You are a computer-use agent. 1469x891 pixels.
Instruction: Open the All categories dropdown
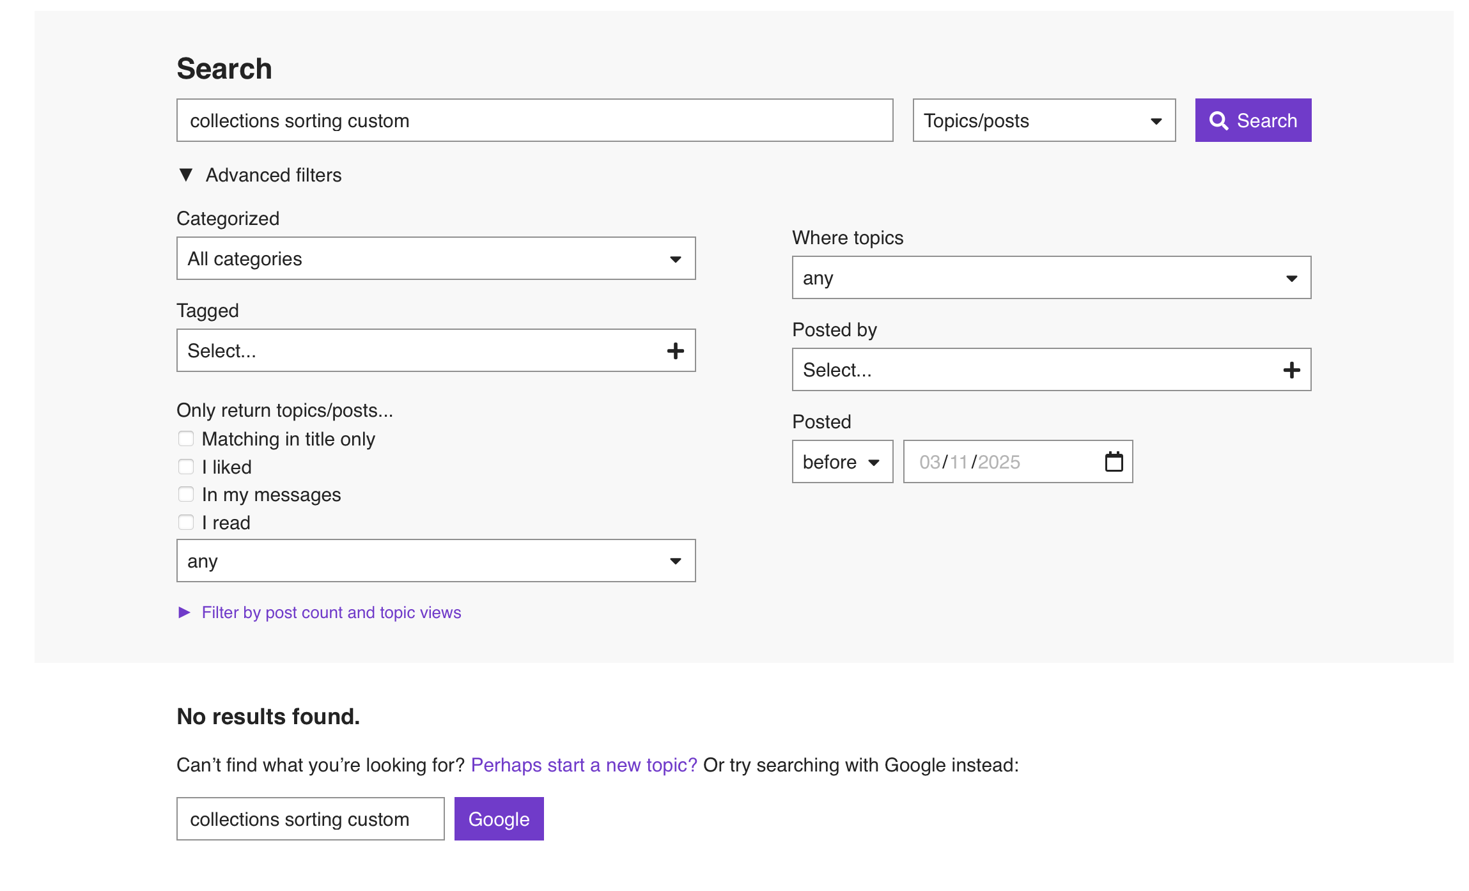pos(435,259)
